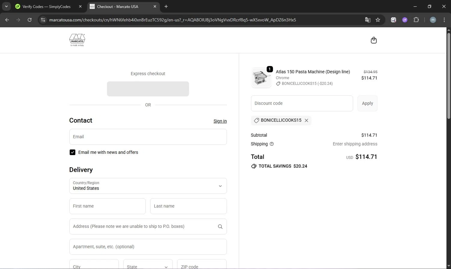Focus the First name field
Screen dimensions: 451x269
(108, 206)
